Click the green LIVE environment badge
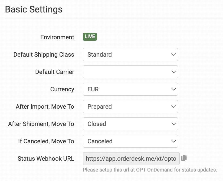Image resolution: width=223 pixels, height=181 pixels. coord(90,37)
